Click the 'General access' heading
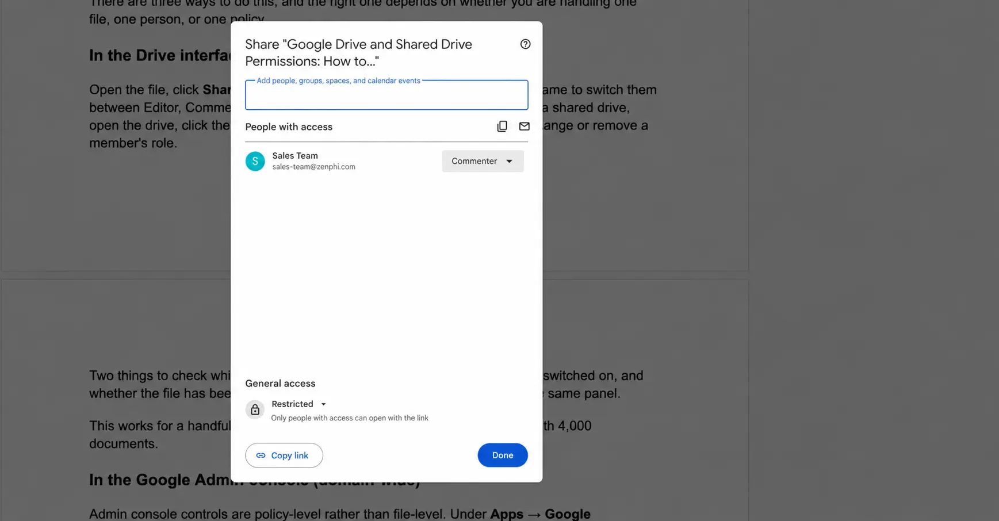Viewport: 999px width, 521px height. pos(280,384)
